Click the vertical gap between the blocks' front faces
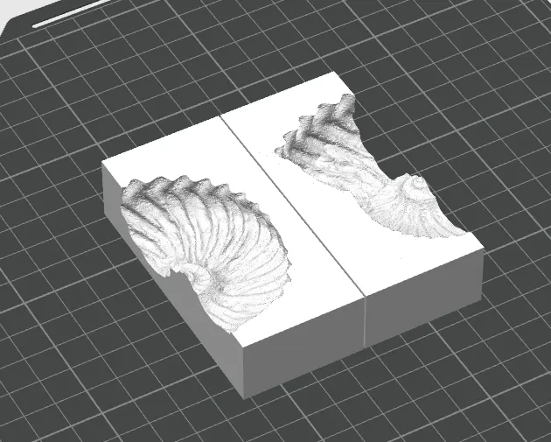The image size is (551, 442). [366, 323]
